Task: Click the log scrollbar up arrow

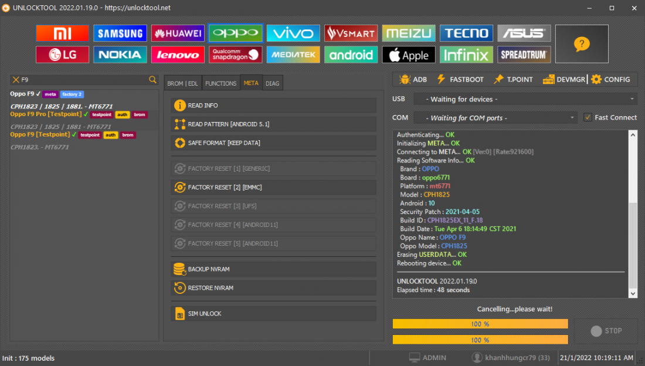Action: click(633, 135)
